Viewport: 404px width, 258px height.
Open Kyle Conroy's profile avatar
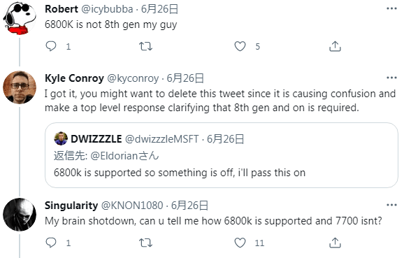click(20, 87)
